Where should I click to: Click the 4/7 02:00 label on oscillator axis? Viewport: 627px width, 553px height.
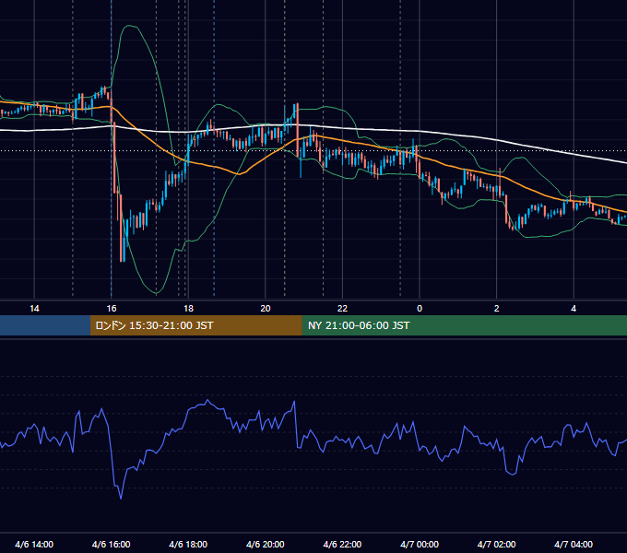point(496,544)
